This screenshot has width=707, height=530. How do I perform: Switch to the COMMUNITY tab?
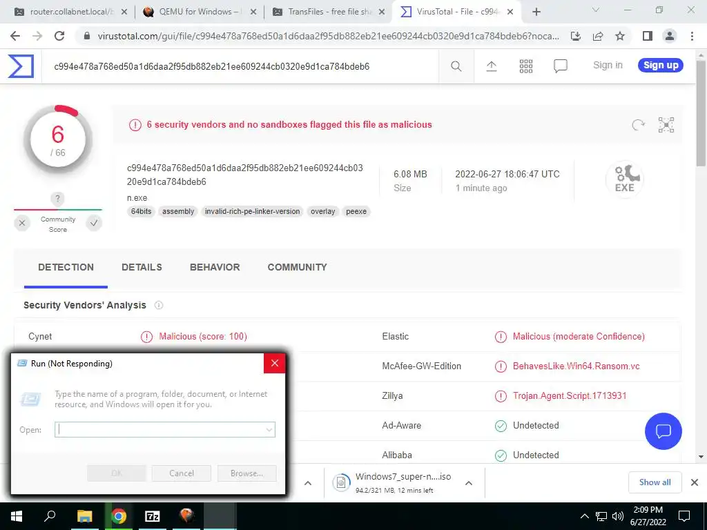click(297, 267)
